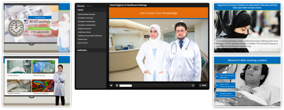Expand "Why is this moment important?"
This screenshot has height=110, width=284.
pyautogui.click(x=225, y=76)
